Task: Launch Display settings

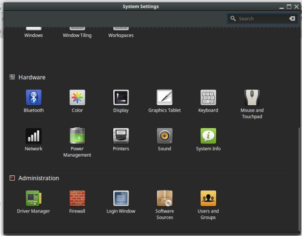Action: tap(121, 97)
